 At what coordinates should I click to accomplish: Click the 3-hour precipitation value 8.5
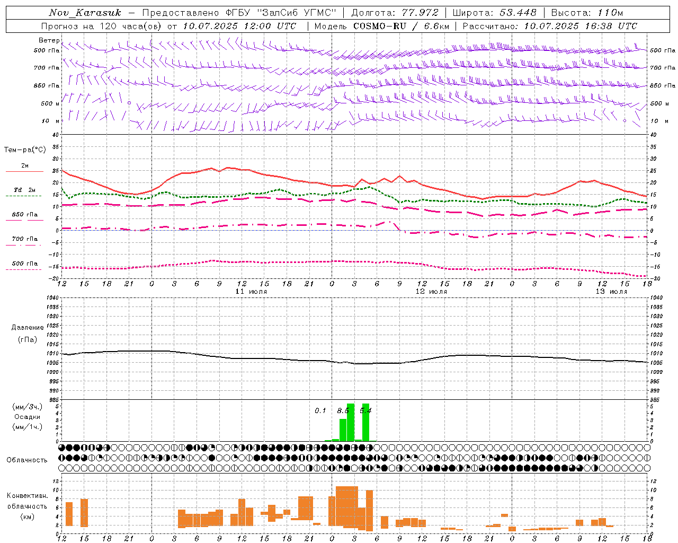point(343,410)
